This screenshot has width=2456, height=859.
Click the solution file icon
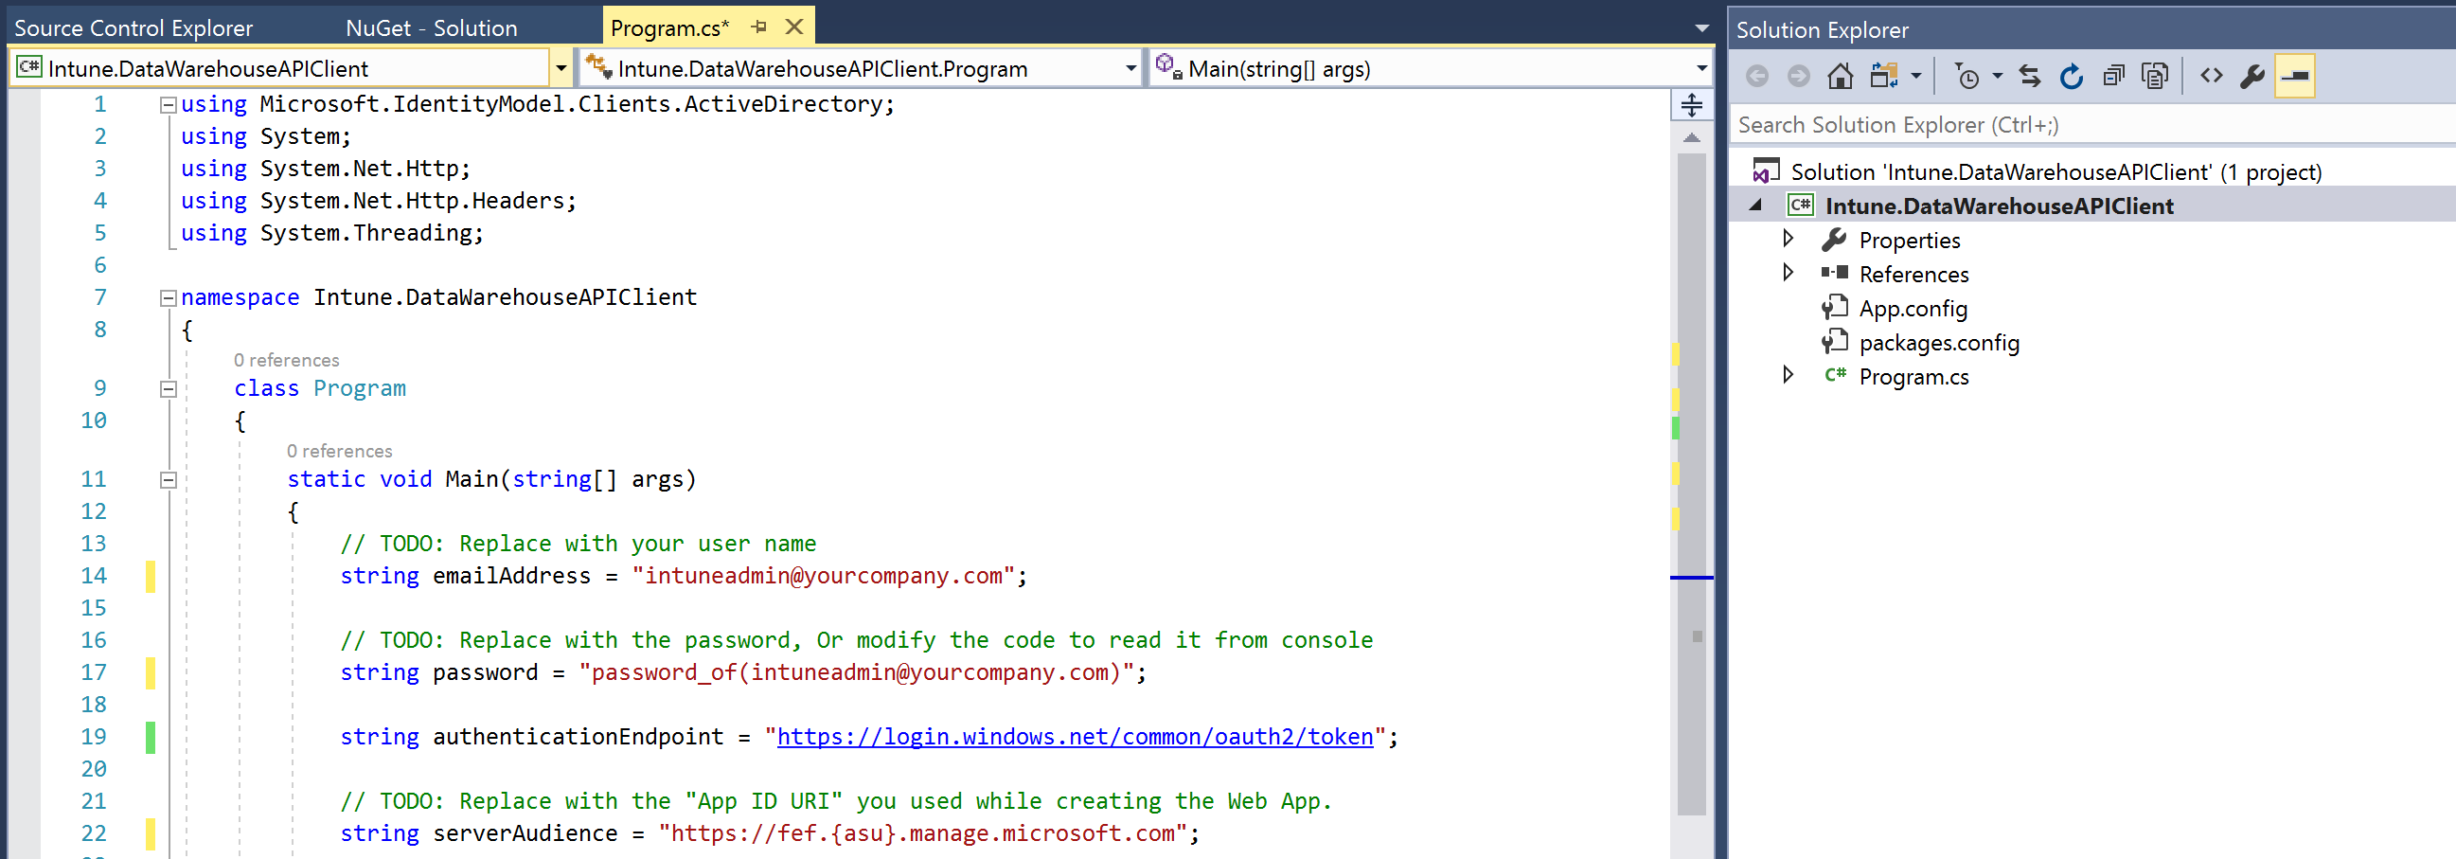[x=1766, y=170]
